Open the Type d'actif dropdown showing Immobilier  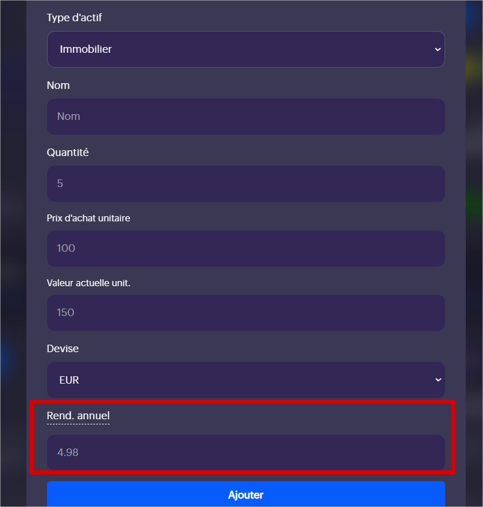(246, 49)
